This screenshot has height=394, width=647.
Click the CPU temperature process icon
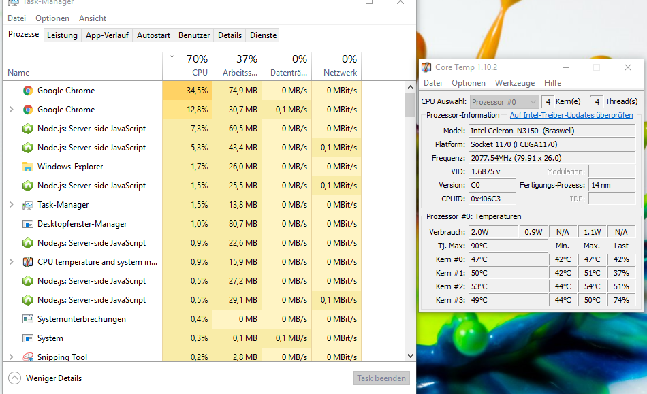pos(28,262)
